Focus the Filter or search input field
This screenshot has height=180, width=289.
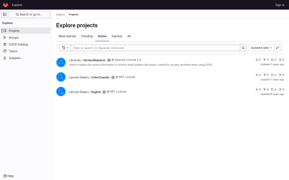pyautogui.click(x=156, y=48)
